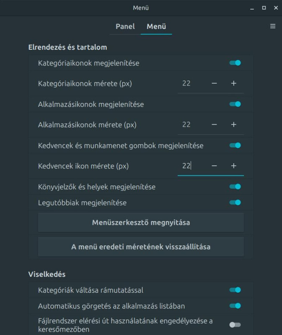The height and width of the screenshot is (335, 282).
Task: Increase the Kedvencek ikon mérete value
Action: [234, 166]
